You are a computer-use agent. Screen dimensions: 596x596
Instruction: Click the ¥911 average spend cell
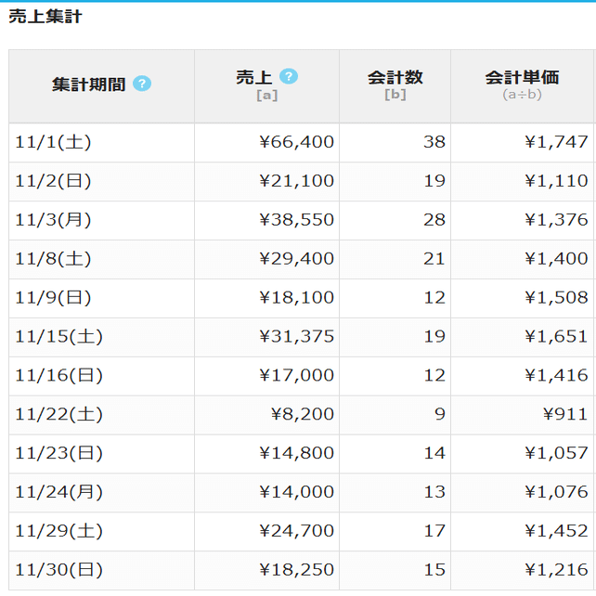pyautogui.click(x=565, y=415)
